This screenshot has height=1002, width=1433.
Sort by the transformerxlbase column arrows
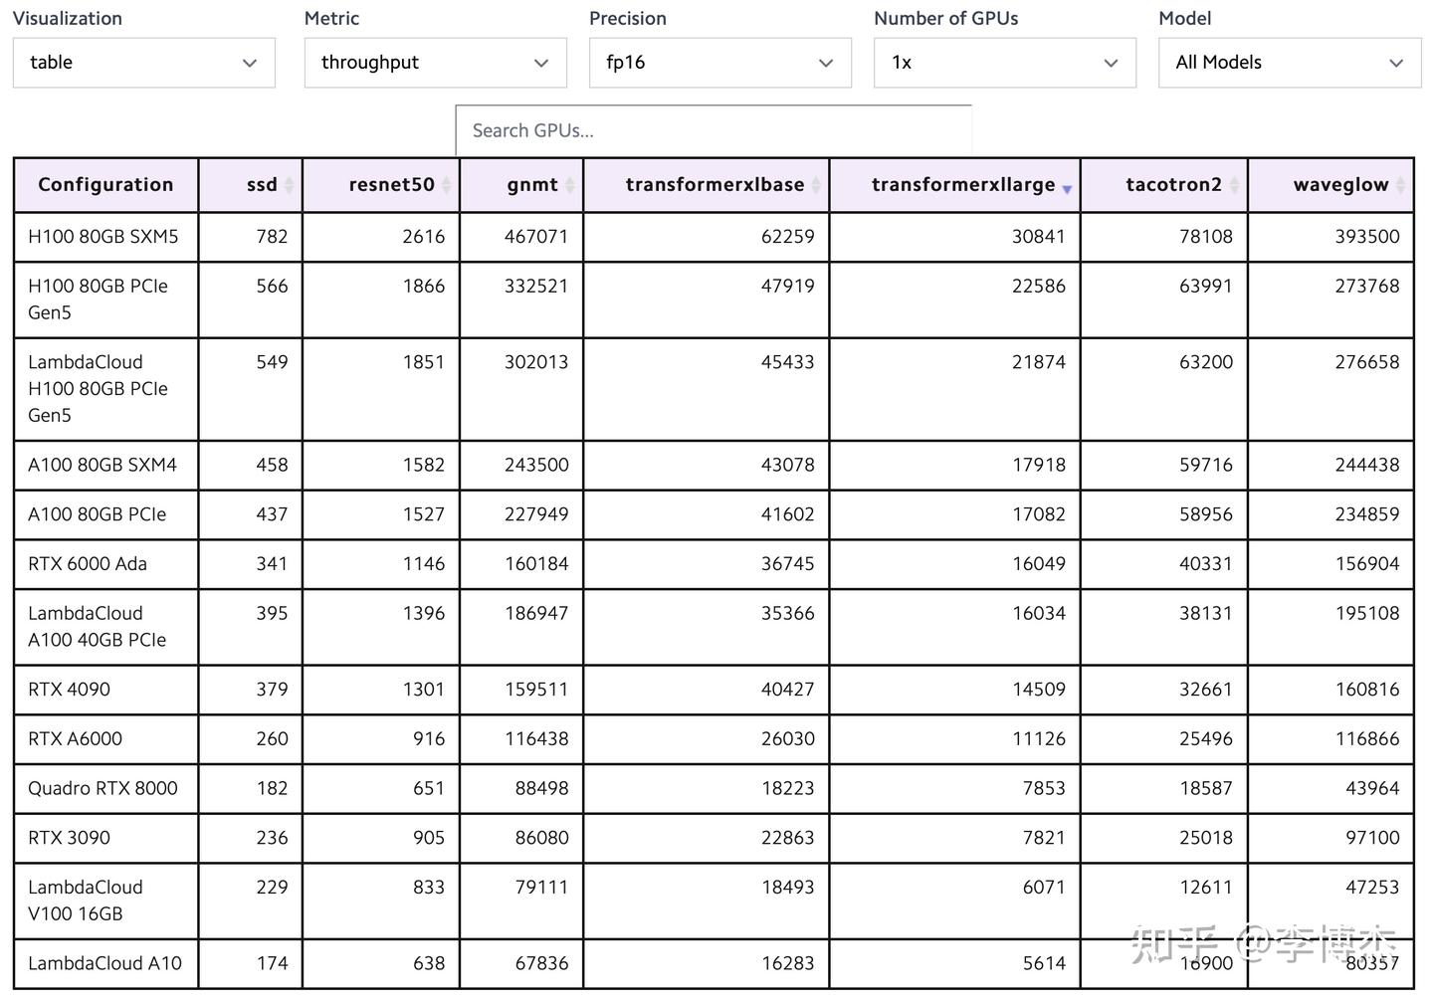pyautogui.click(x=816, y=185)
